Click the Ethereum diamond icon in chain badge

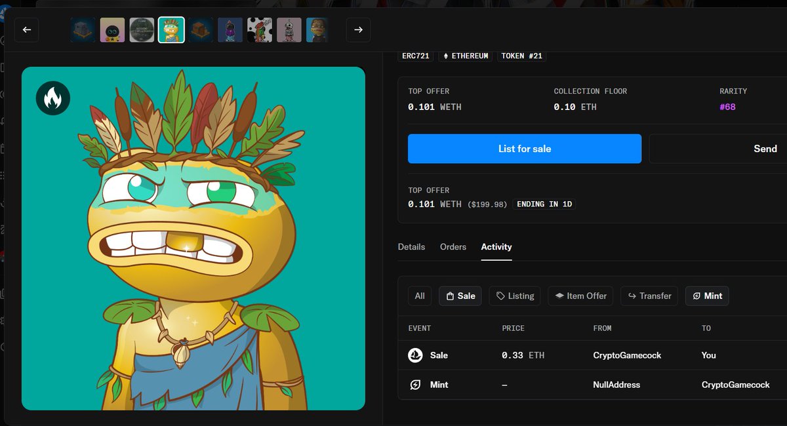coord(446,56)
